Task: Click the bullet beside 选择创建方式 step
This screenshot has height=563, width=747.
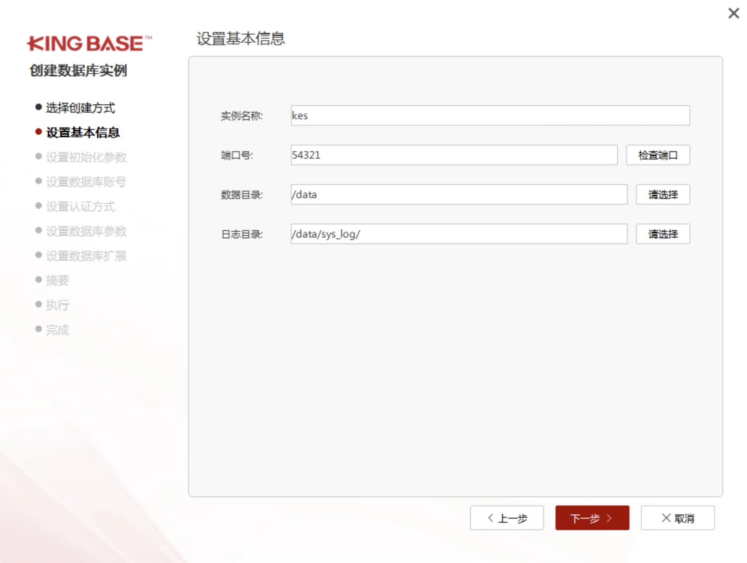Action: 37,107
